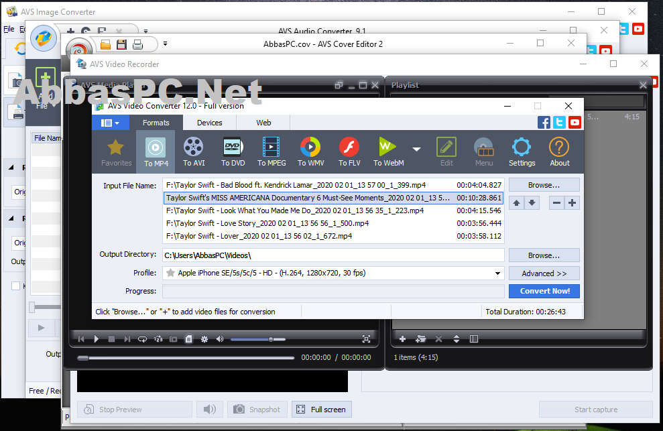The height and width of the screenshot is (431, 663).
Task: Open folder icon in AVS Cover Editor
Action: point(105,44)
